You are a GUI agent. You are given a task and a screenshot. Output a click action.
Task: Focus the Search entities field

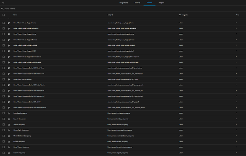[x=123, y=9]
